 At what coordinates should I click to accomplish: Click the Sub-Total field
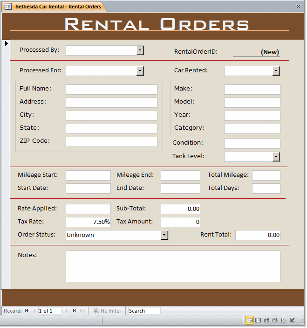(x=180, y=209)
